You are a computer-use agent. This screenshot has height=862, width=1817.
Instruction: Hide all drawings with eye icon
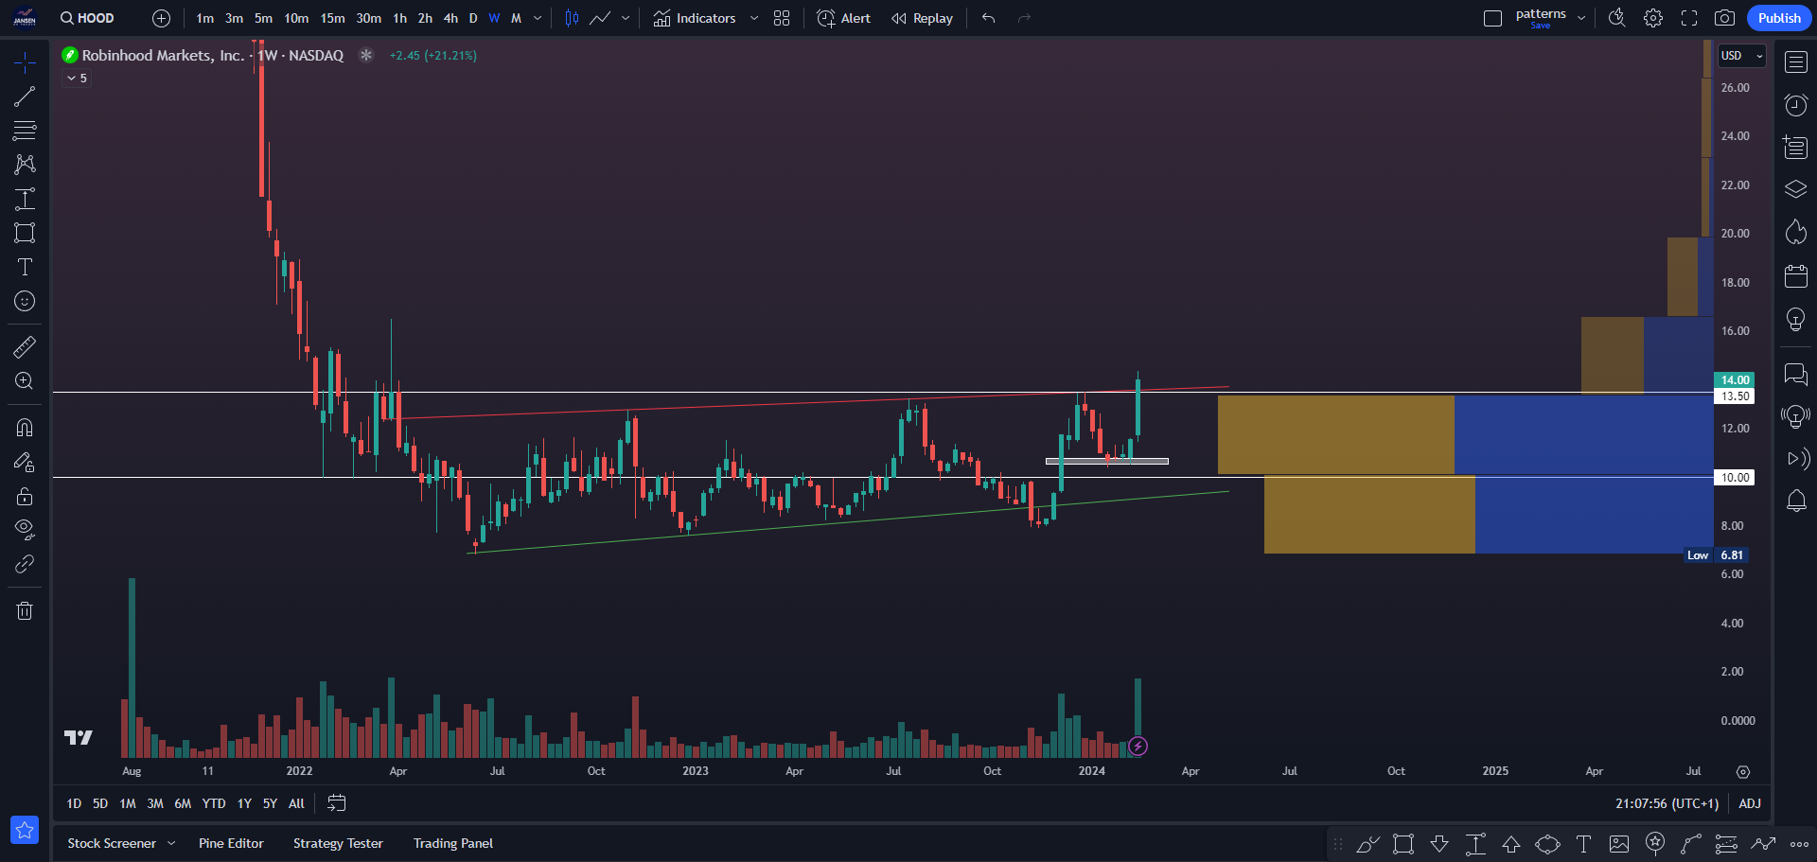coord(25,529)
